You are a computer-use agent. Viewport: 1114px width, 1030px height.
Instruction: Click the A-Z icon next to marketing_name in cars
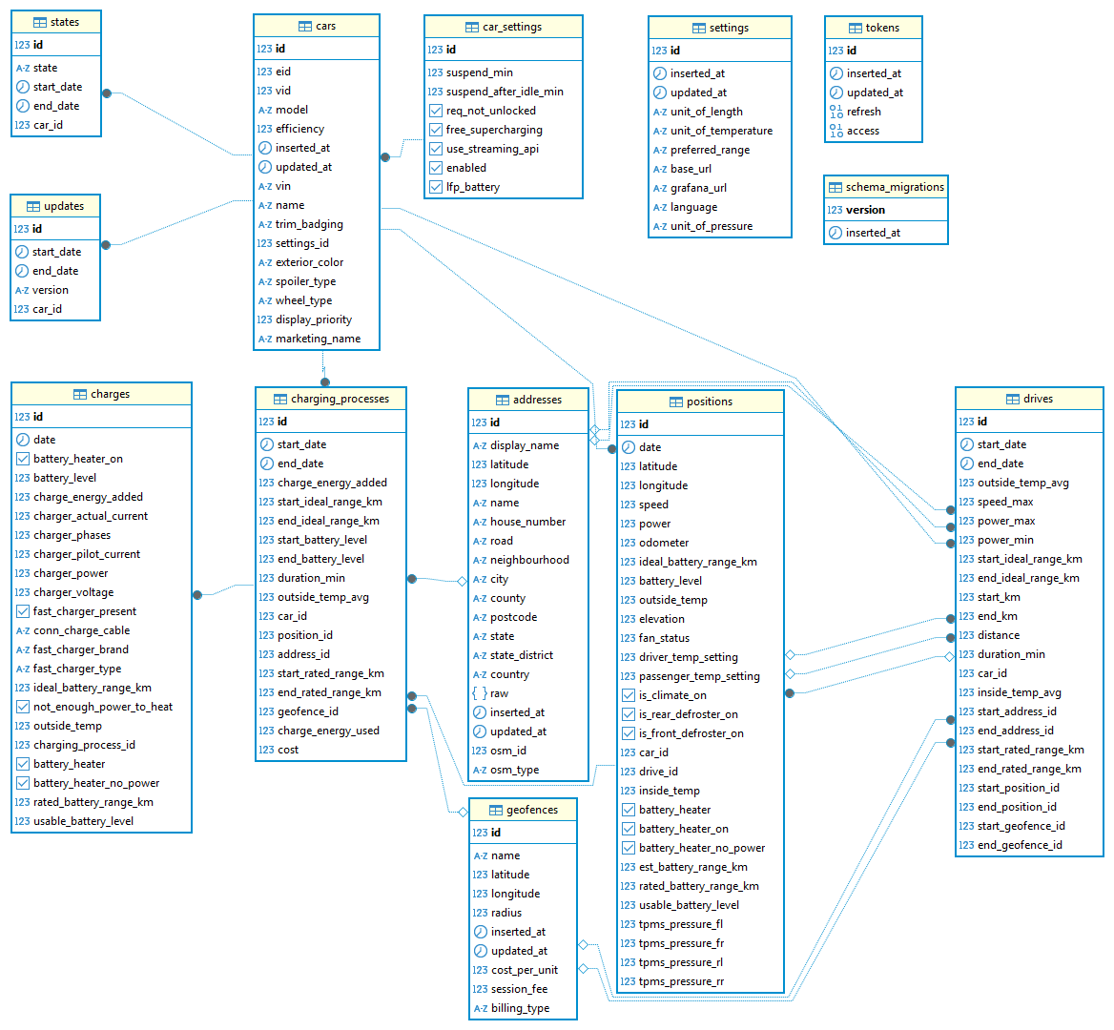265,339
